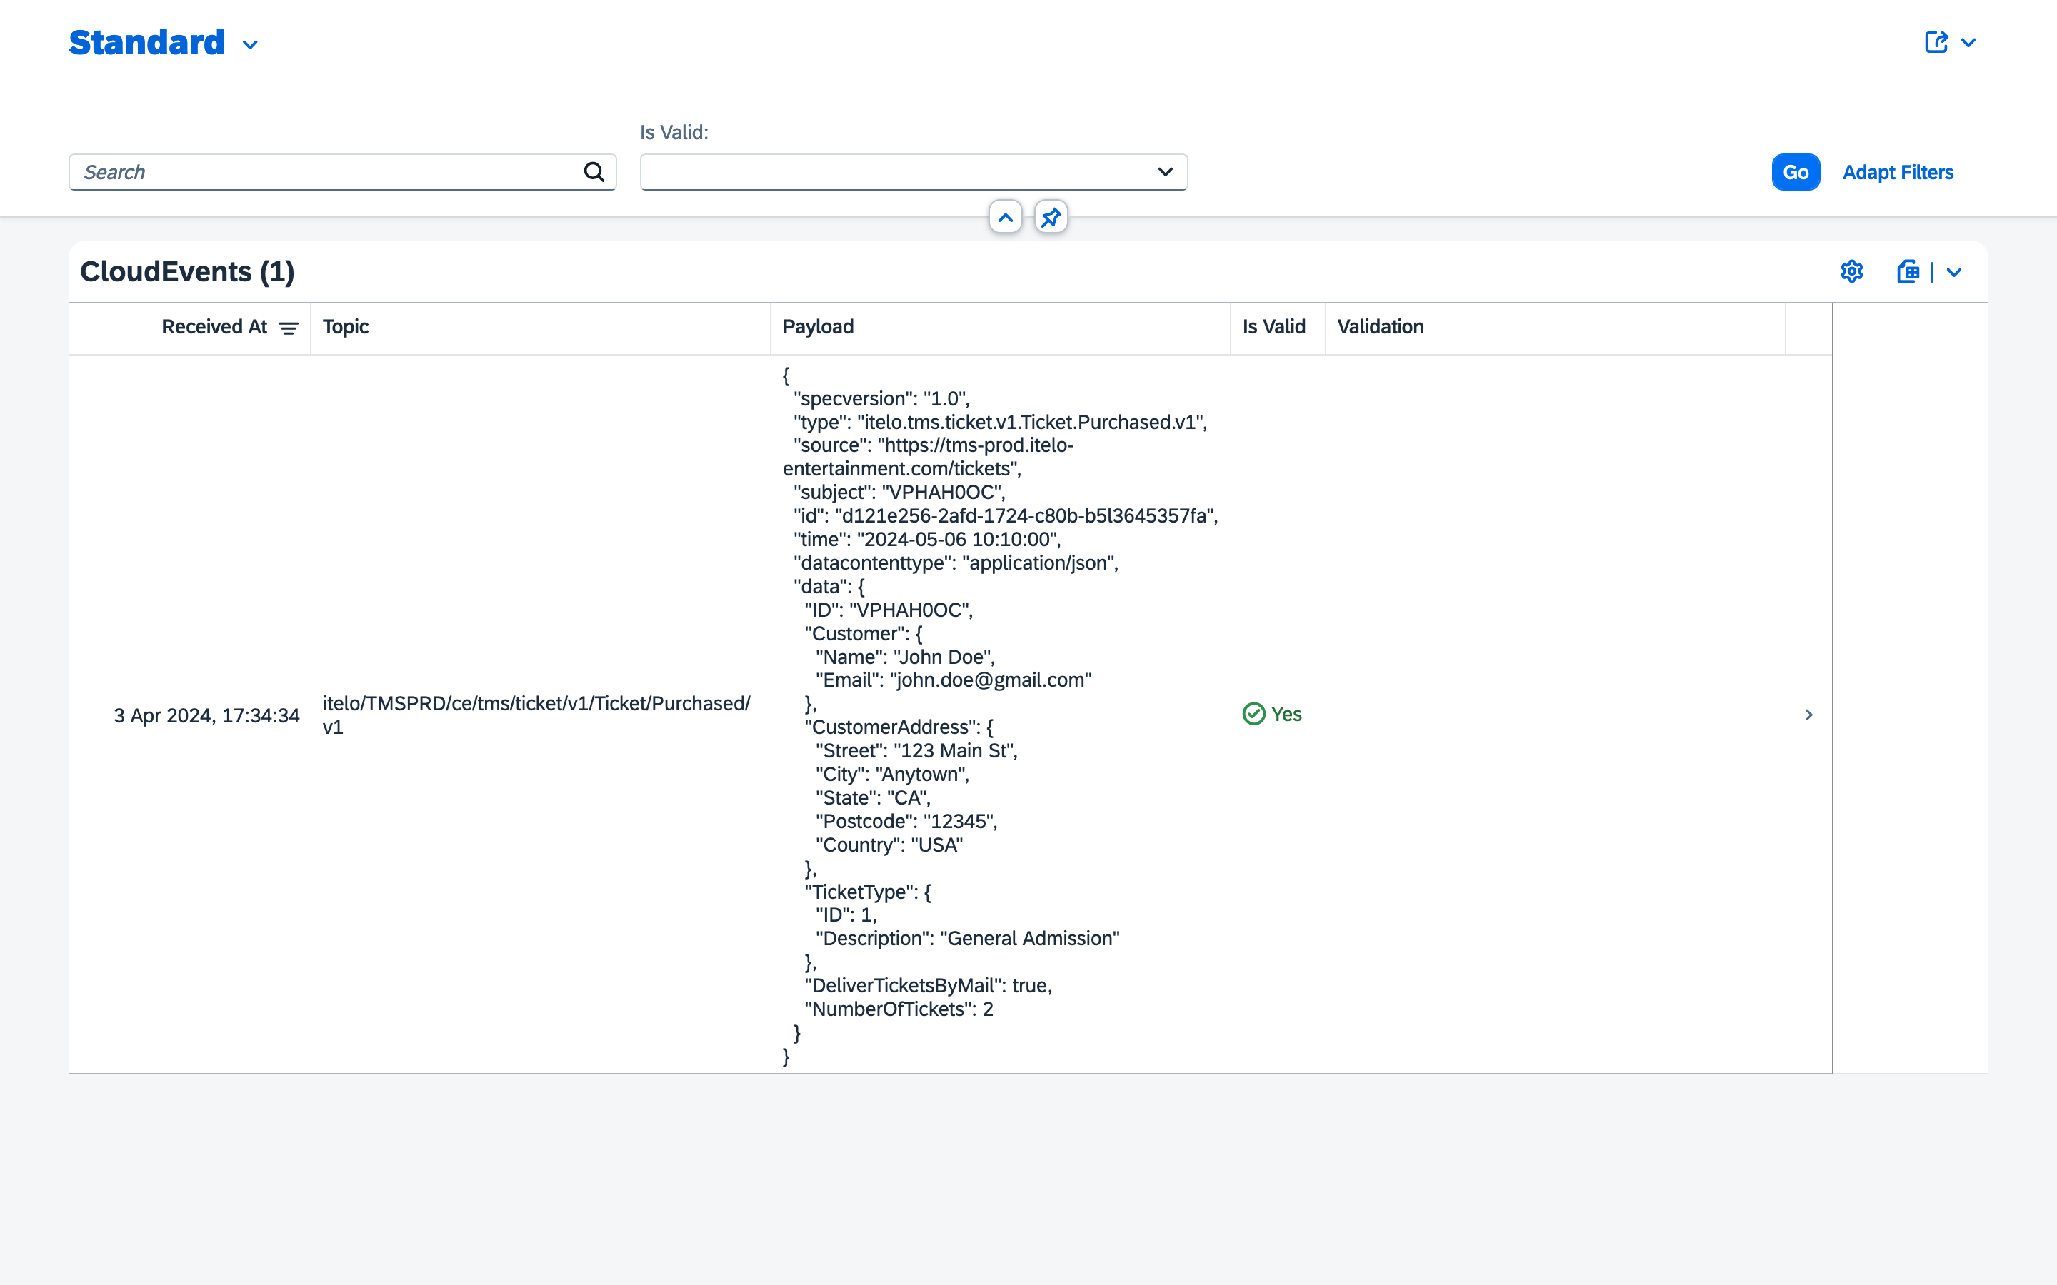2057x1285 pixels.
Task: Click payload line '"NumberOfTickets": 2'
Action: pos(899,1009)
